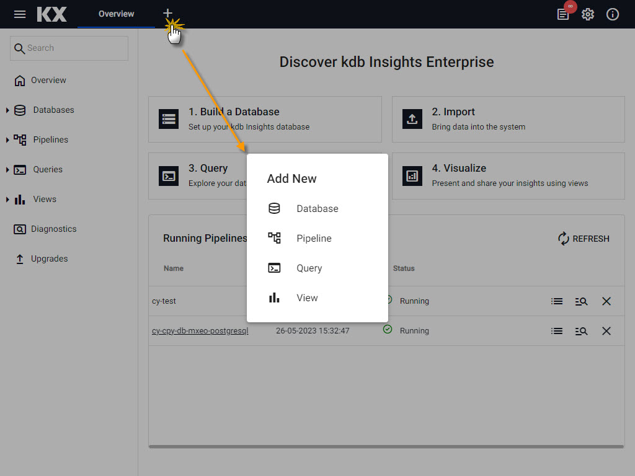
Task: Open the Visualize card
Action: (508, 175)
